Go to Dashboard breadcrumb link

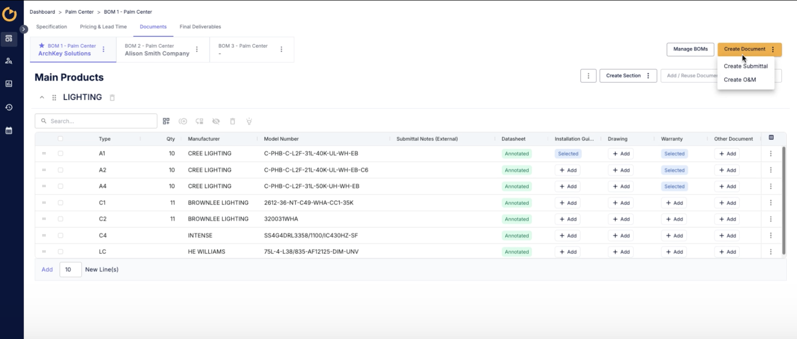click(42, 12)
